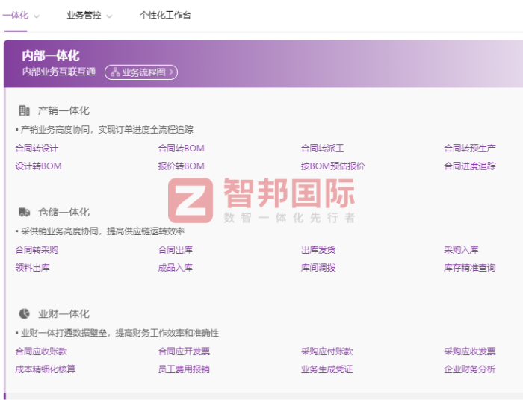This screenshot has width=523, height=400.
Task: Open the 企业财务分析 link
Action: pyautogui.click(x=470, y=369)
